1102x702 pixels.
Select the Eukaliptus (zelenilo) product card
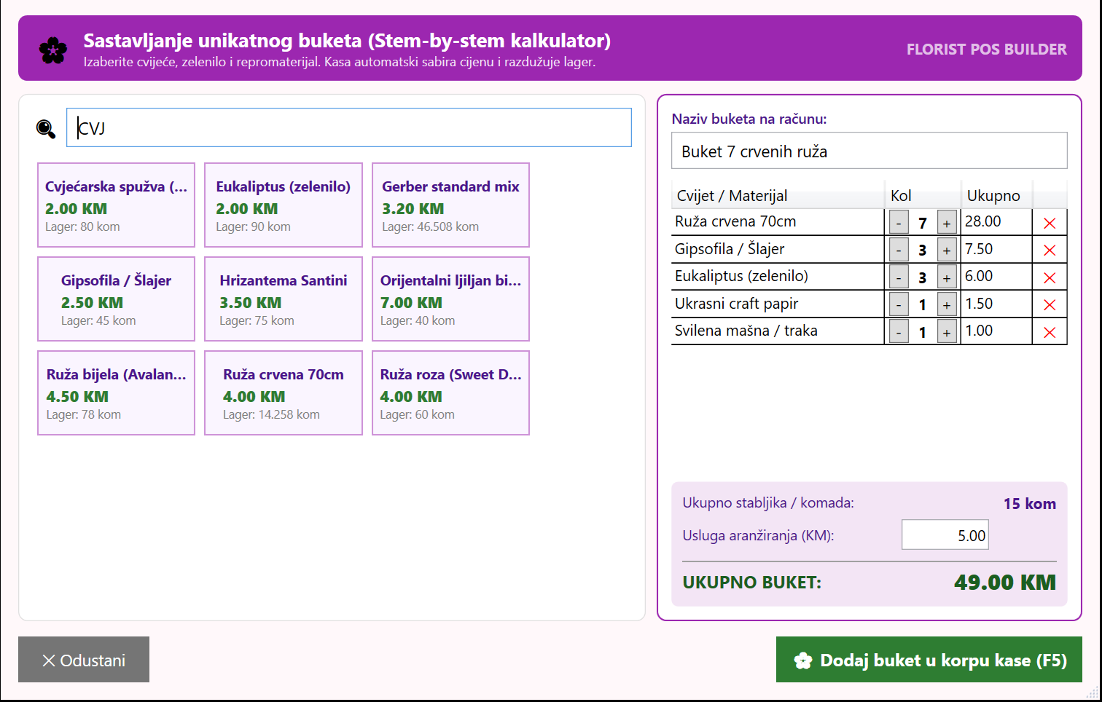pos(284,205)
